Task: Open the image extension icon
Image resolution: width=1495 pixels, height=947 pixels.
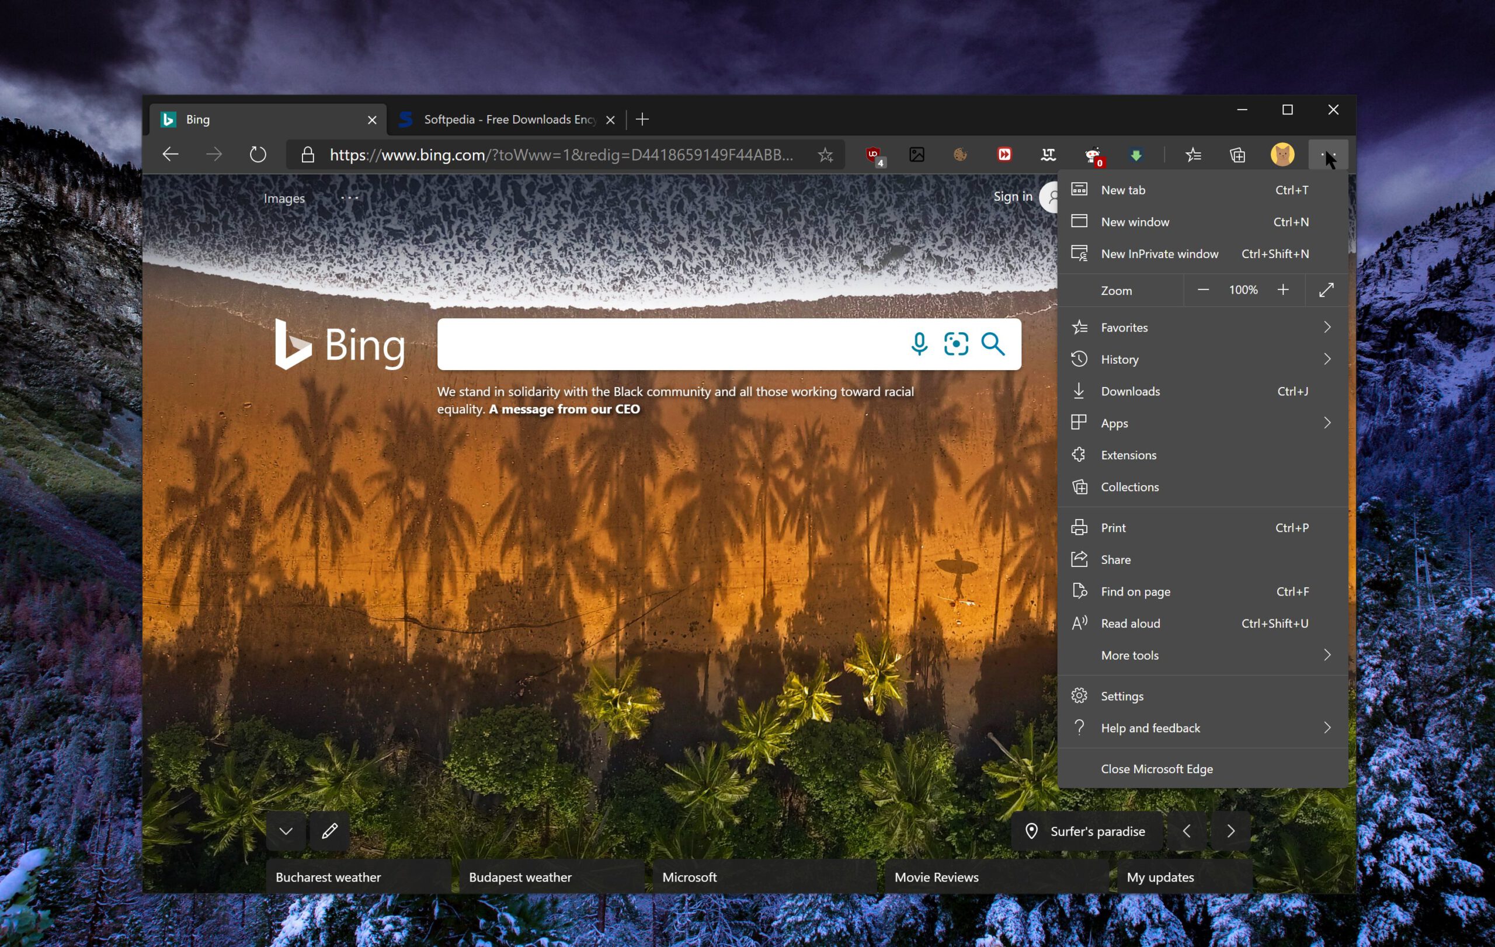Action: (x=917, y=155)
